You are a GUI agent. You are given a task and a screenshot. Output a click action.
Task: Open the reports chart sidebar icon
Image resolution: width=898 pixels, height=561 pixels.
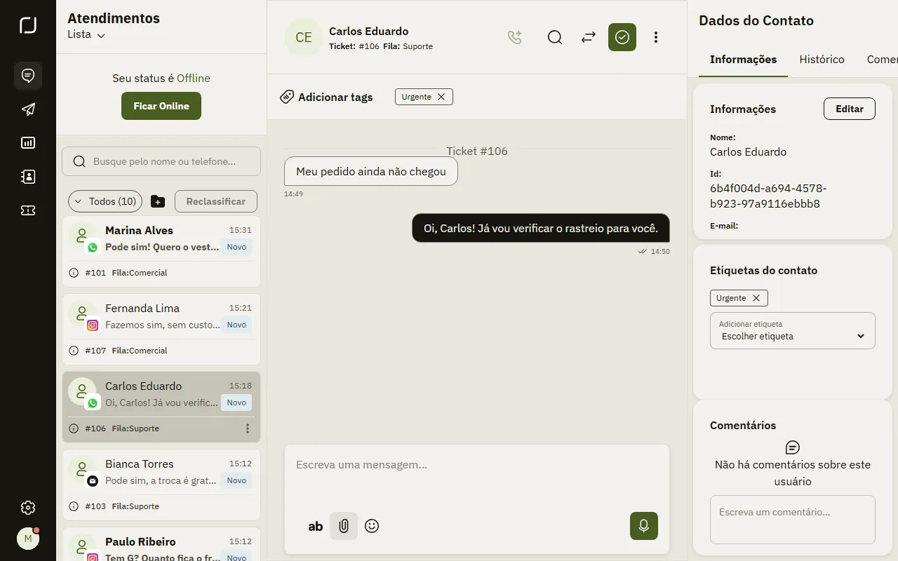[28, 143]
